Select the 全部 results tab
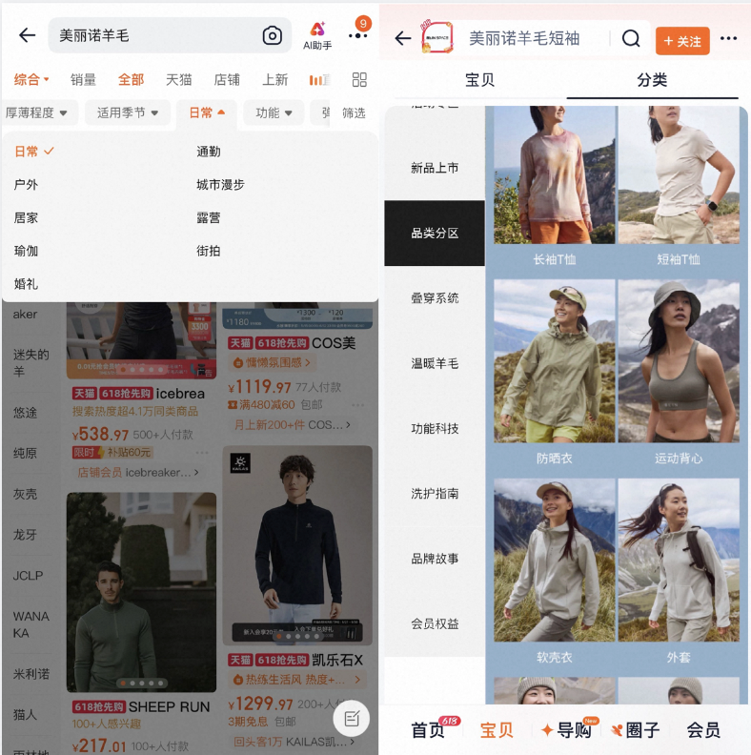751x755 pixels. click(131, 79)
